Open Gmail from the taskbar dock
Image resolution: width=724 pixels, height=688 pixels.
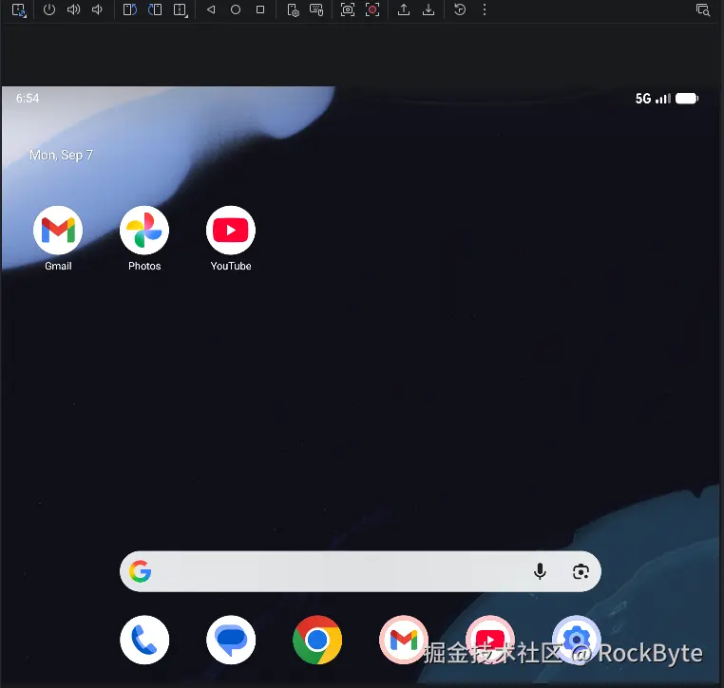pyautogui.click(x=404, y=640)
